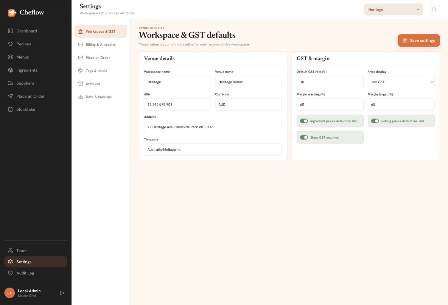Click the Workspace & GST building icon
Viewport: 448px width, 305px height.
(81, 32)
